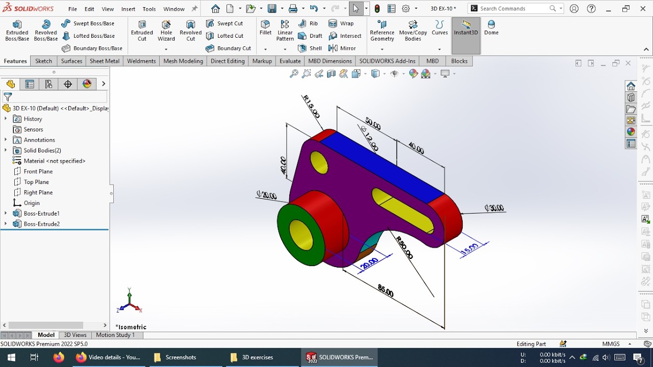Viewport: 653px width, 367px height.
Task: Select the Linear Pattern tool
Action: (285, 31)
